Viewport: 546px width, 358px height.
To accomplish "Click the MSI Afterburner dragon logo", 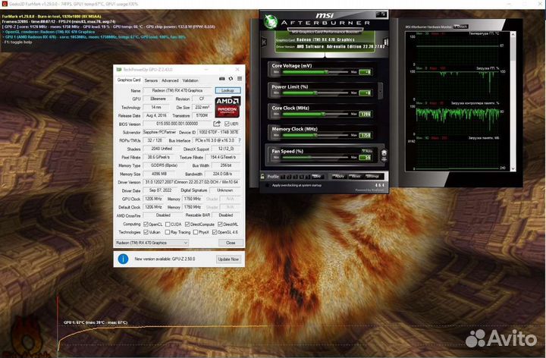I will [x=270, y=21].
